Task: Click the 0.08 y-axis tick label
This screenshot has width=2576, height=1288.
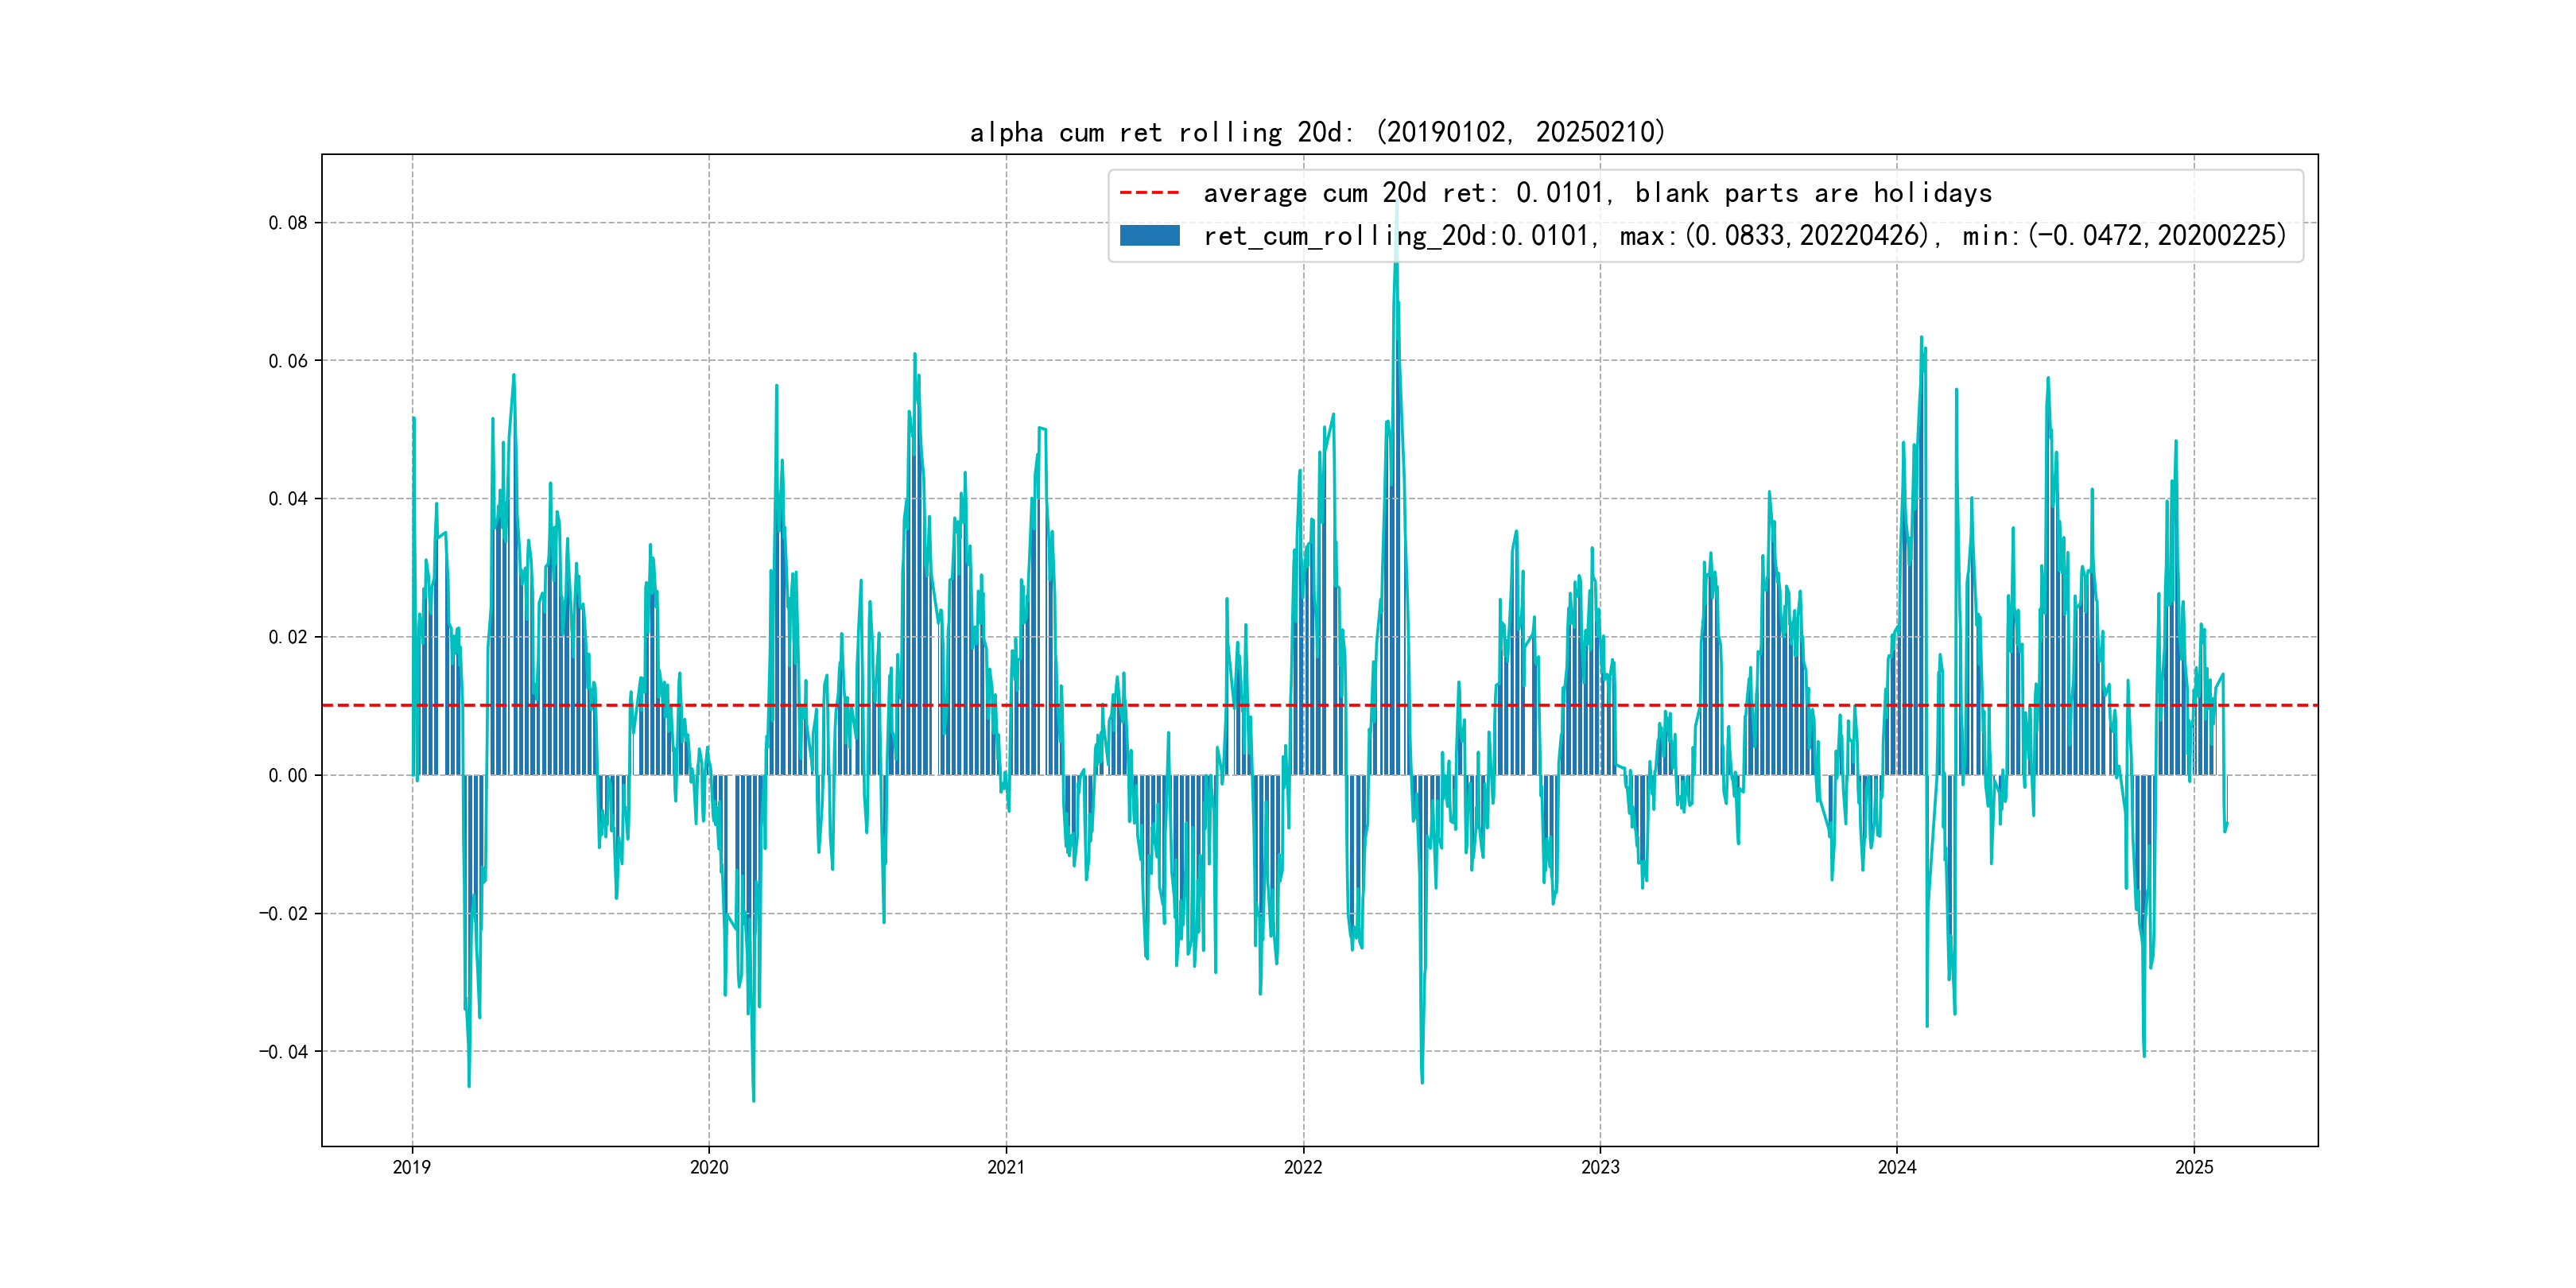Action: [x=287, y=223]
